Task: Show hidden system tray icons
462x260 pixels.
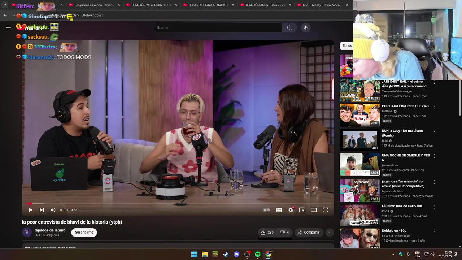Action: tap(393, 254)
